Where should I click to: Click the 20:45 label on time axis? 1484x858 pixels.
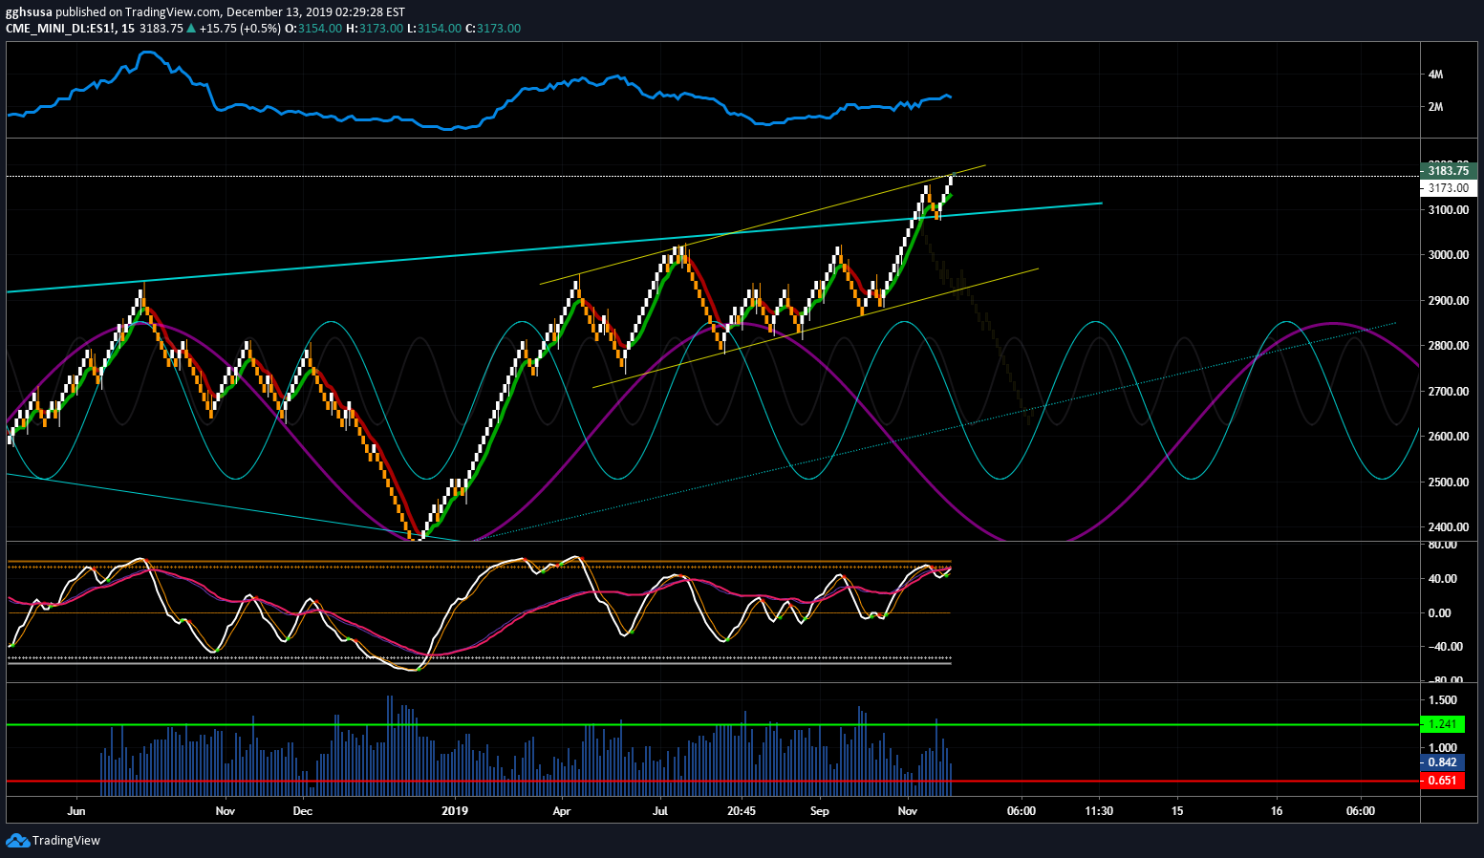point(742,811)
